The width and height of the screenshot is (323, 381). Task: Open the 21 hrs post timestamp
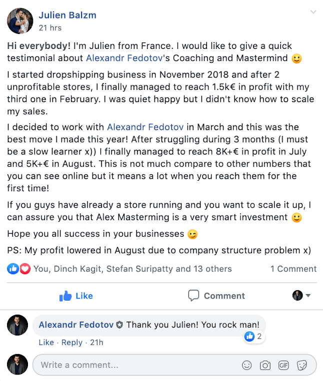[x=50, y=28]
